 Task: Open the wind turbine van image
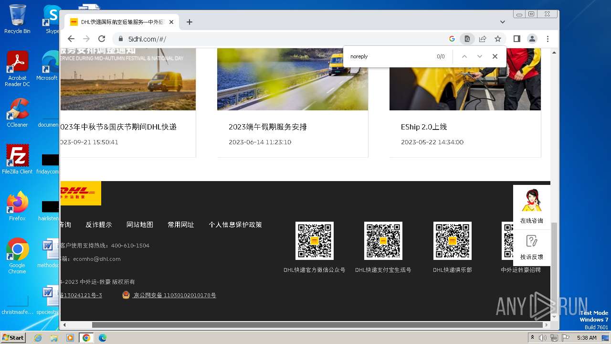pos(128,79)
